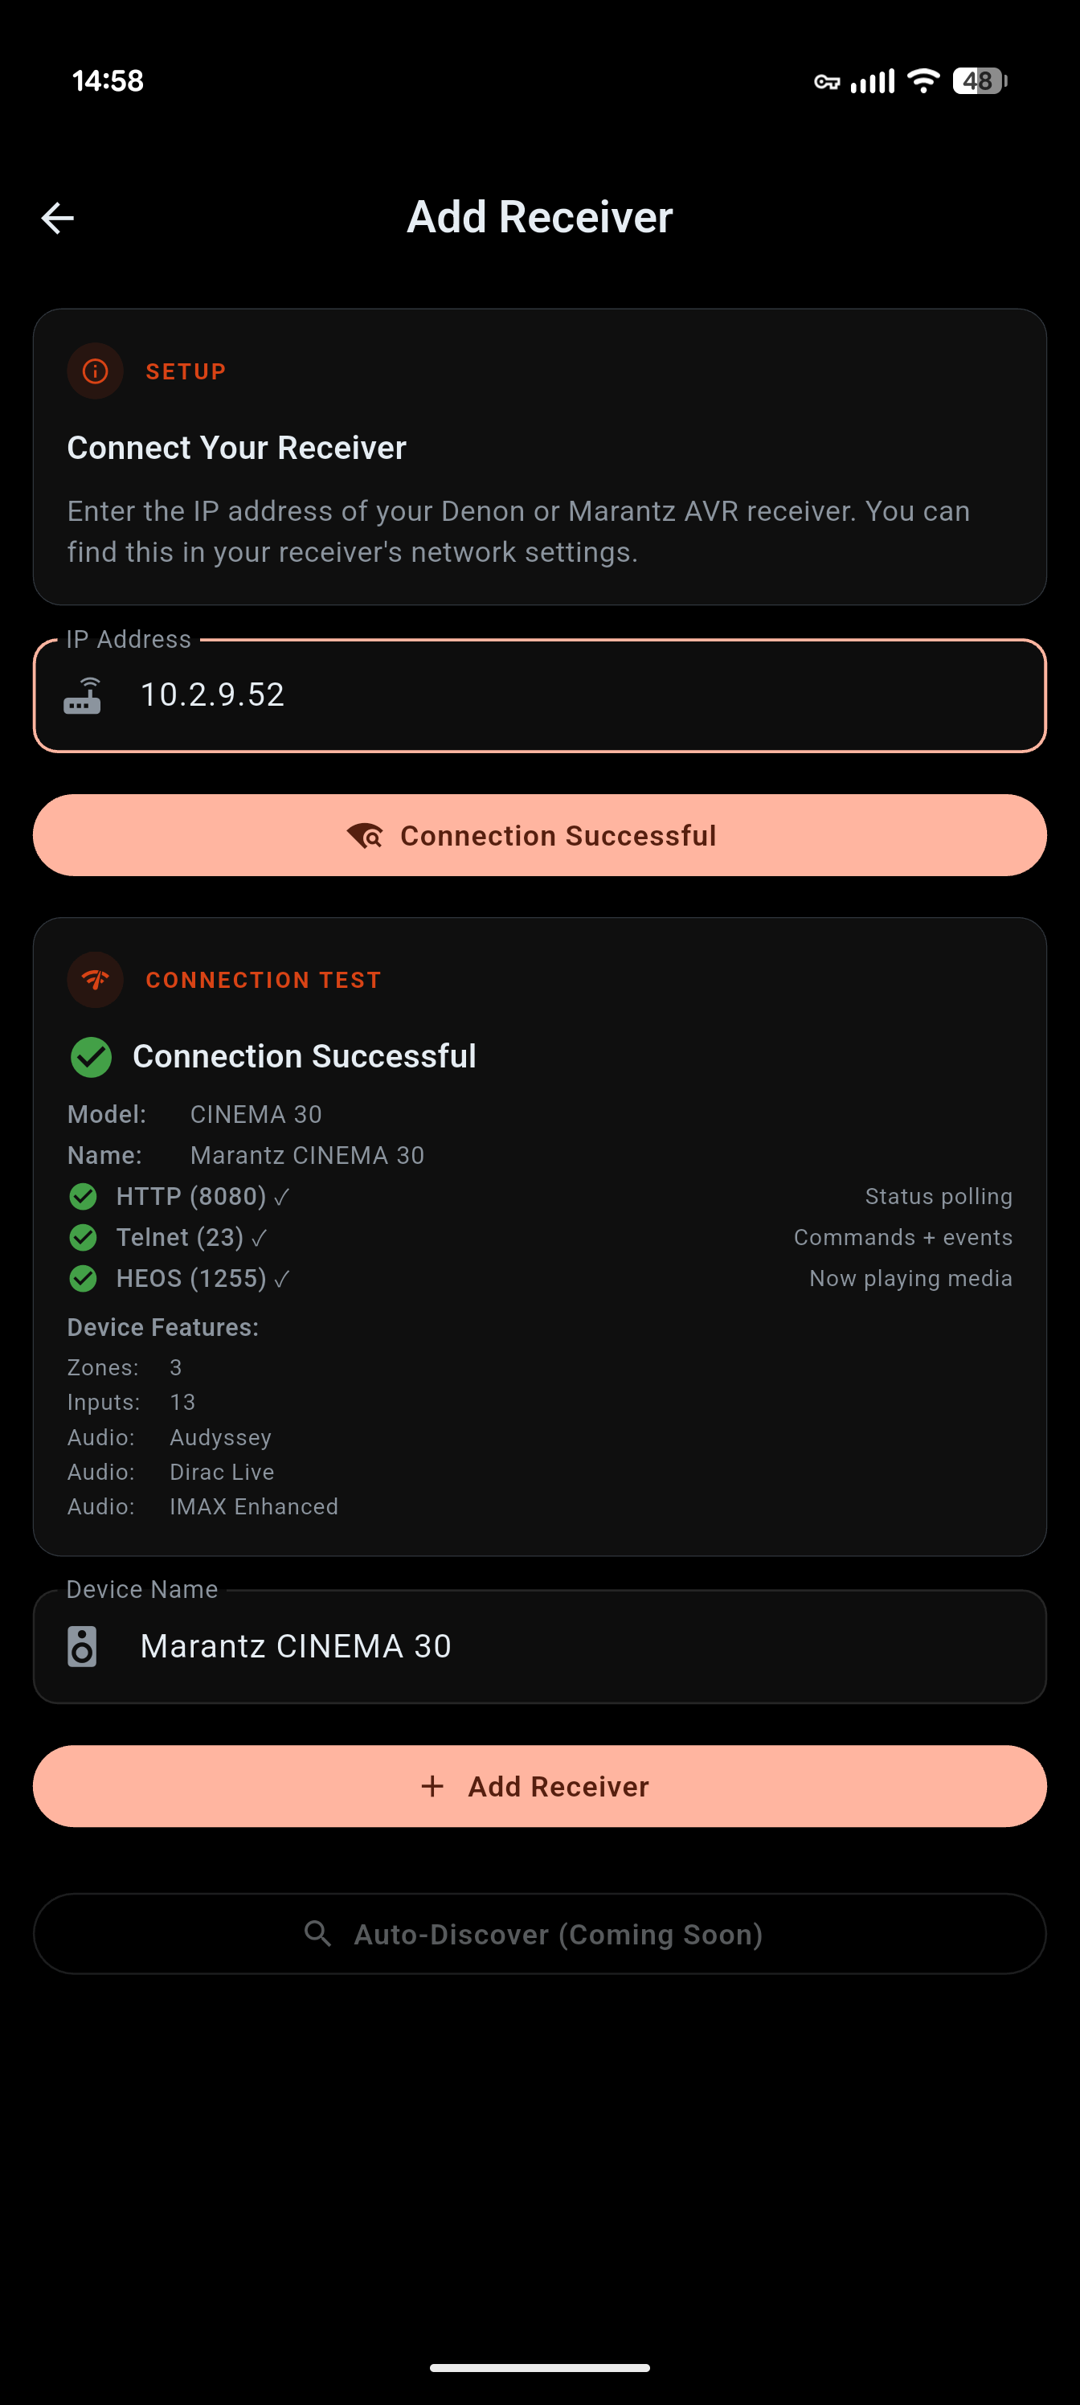Click the battery indicator showing 48
The width and height of the screenshot is (1080, 2405).
click(x=978, y=81)
